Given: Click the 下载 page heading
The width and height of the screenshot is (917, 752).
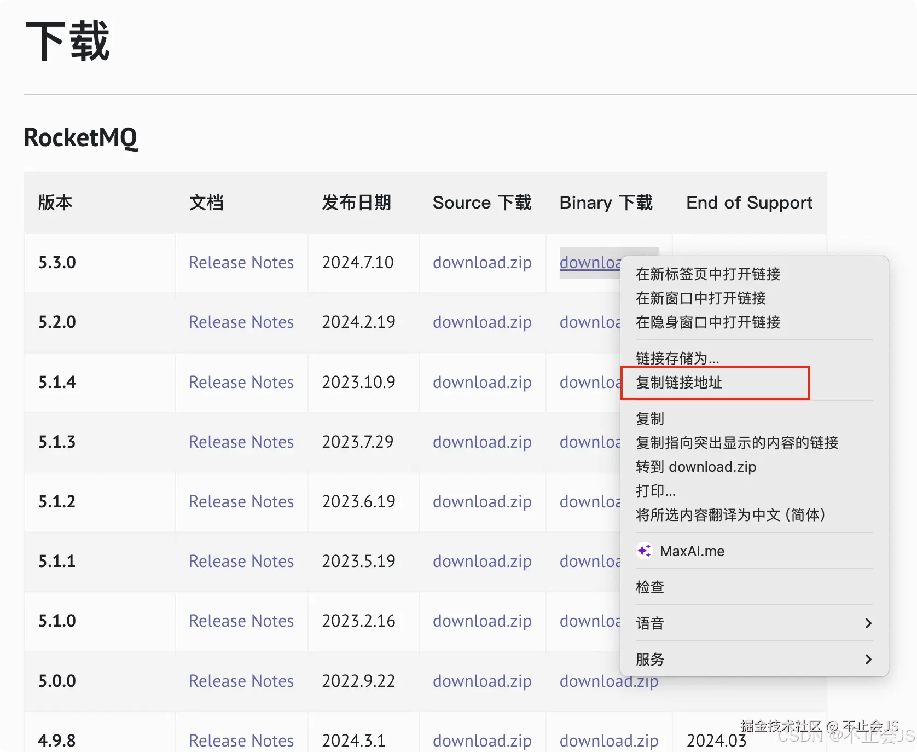Looking at the screenshot, I should click(x=68, y=41).
